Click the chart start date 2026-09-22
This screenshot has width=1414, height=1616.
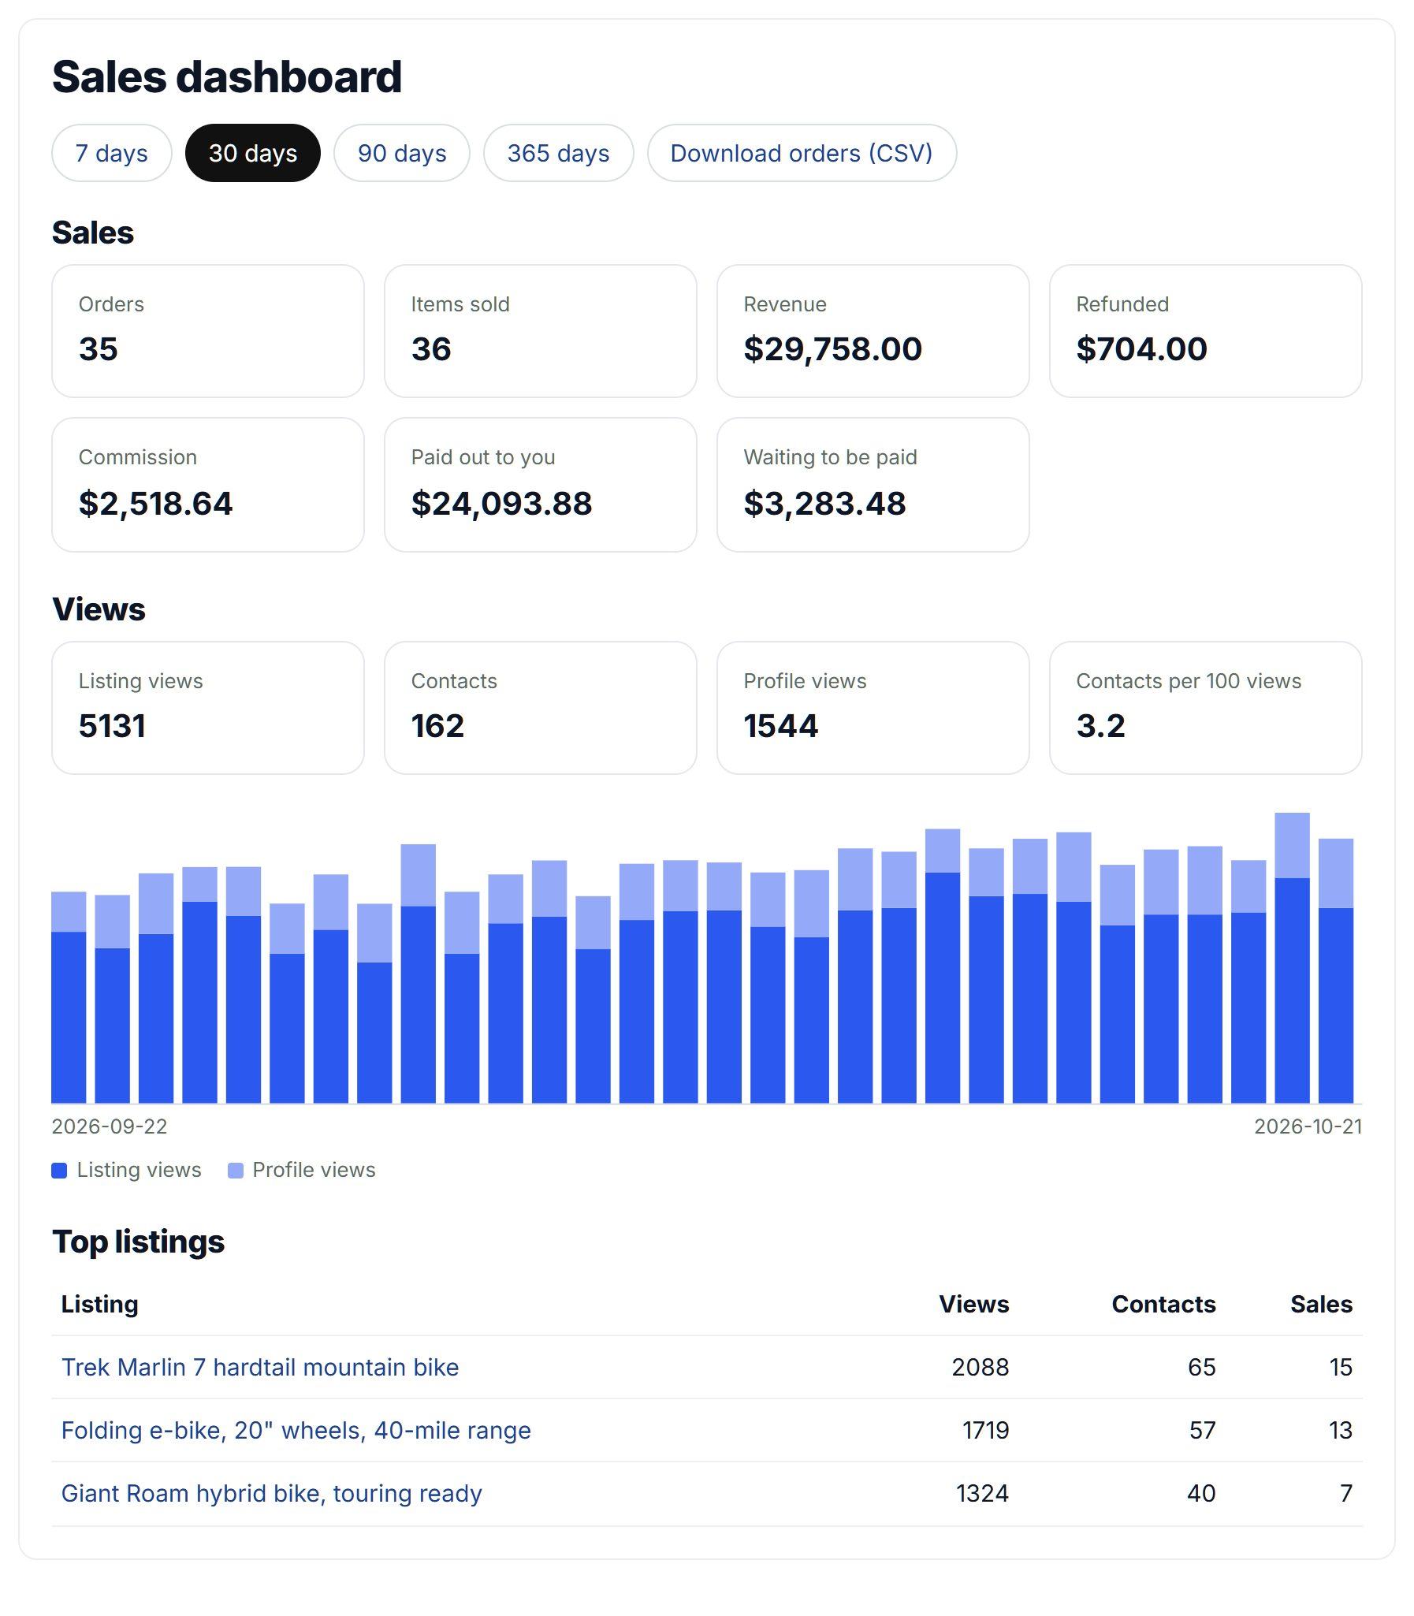[110, 1126]
